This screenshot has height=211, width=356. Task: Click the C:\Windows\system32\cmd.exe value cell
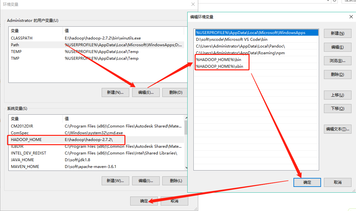(x=94, y=133)
